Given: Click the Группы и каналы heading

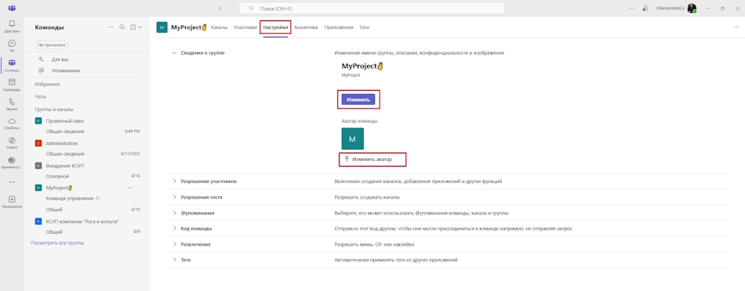Looking at the screenshot, I should pos(54,109).
